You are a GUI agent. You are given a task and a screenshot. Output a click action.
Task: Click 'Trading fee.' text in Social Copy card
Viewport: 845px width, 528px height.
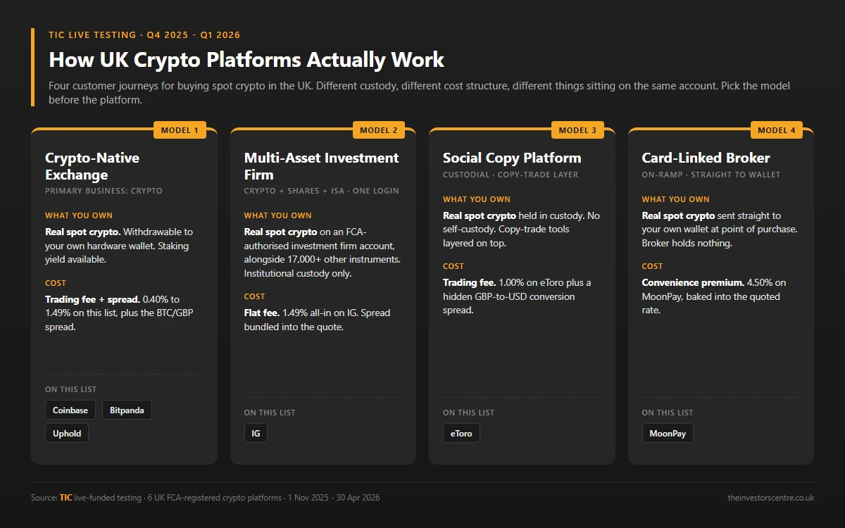[x=469, y=283]
